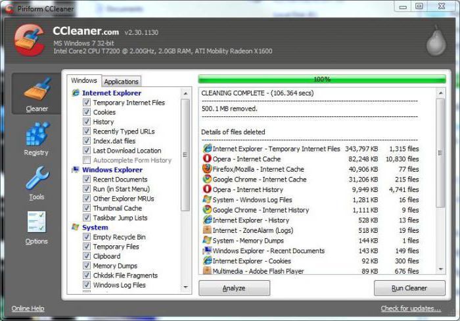
Task: Click Chrome icon for Internet History result
Action: pos(207,210)
